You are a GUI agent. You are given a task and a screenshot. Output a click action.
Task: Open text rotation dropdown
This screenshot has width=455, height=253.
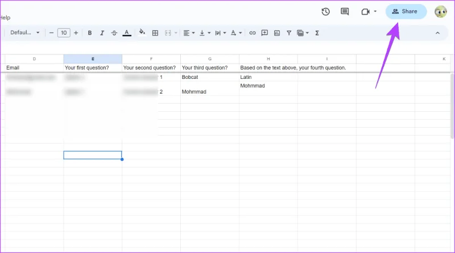[236, 33]
